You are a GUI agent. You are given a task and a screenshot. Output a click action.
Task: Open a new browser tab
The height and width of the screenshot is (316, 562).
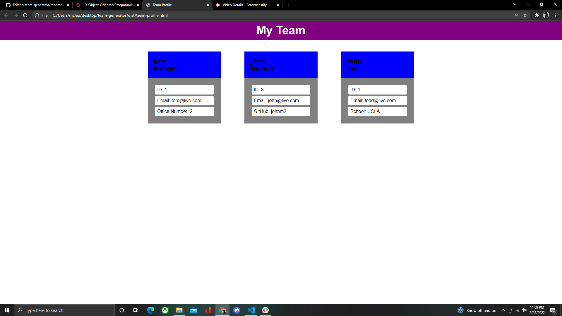[x=289, y=5]
